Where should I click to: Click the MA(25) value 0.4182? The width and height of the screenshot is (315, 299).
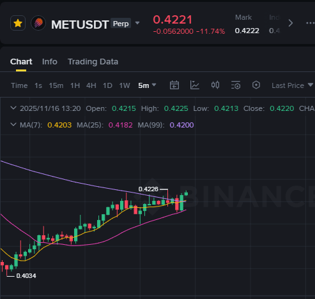coord(120,125)
